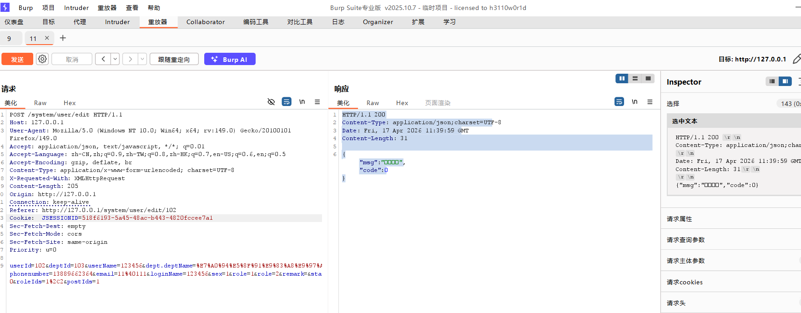
Task: Switch to 编码工具 tab
Action: click(256, 22)
